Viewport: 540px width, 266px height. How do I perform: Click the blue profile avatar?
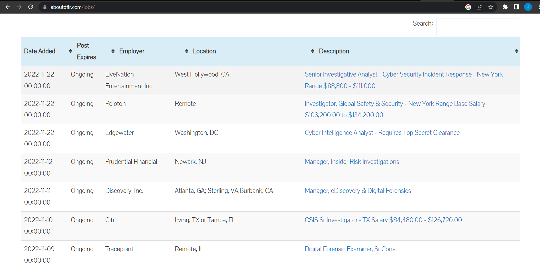(528, 7)
